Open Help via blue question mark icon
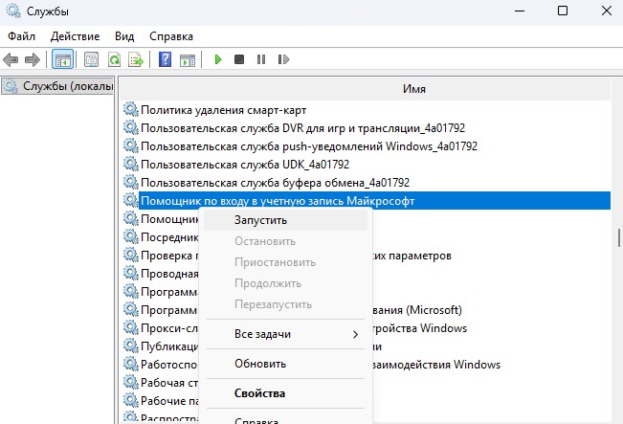This screenshot has height=424, width=623. [165, 59]
